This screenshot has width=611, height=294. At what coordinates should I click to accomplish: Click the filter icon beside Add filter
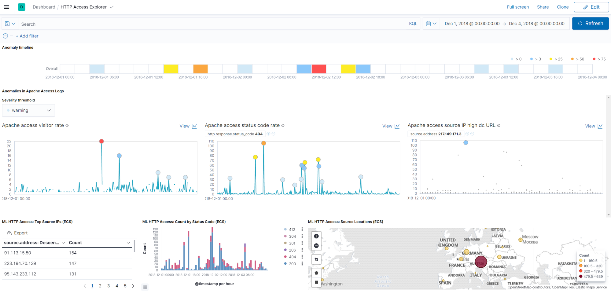pyautogui.click(x=5, y=36)
